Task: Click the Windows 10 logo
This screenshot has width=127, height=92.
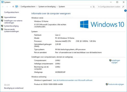Action: pyautogui.click(x=102, y=24)
